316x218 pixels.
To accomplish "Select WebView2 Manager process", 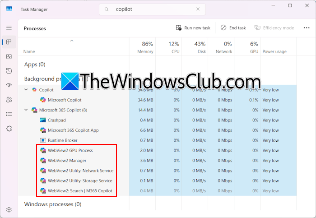I will click(157, 160).
